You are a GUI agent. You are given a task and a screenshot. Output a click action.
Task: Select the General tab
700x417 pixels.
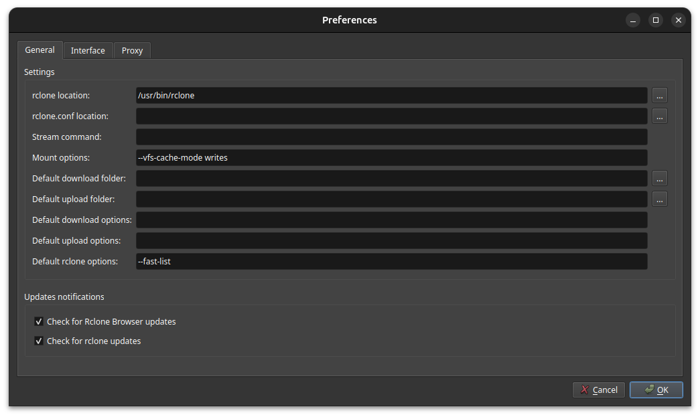pyautogui.click(x=40, y=50)
